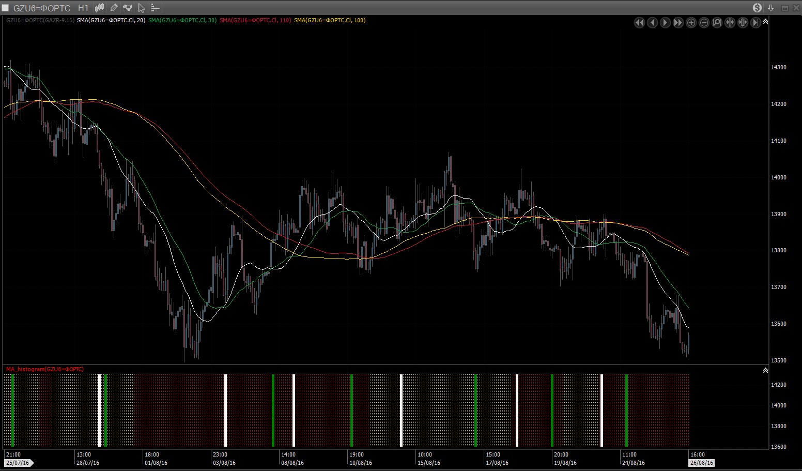Viewport: 802px width, 471px height.
Task: Zoom out with the minus button
Action: pyautogui.click(x=704, y=22)
